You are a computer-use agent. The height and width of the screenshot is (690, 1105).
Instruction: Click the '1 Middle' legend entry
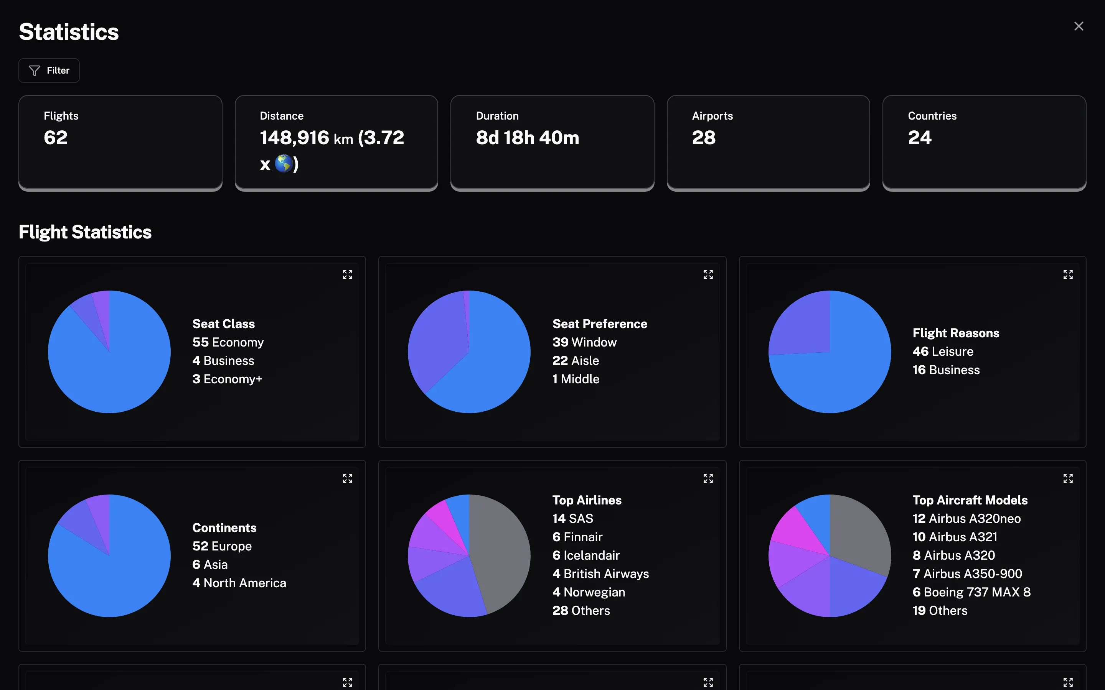576,379
